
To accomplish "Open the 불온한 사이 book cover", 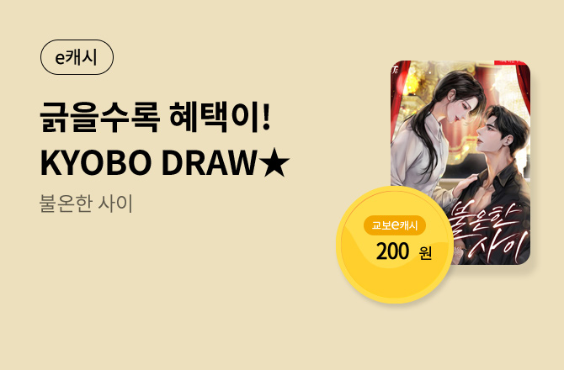I will [x=460, y=162].
